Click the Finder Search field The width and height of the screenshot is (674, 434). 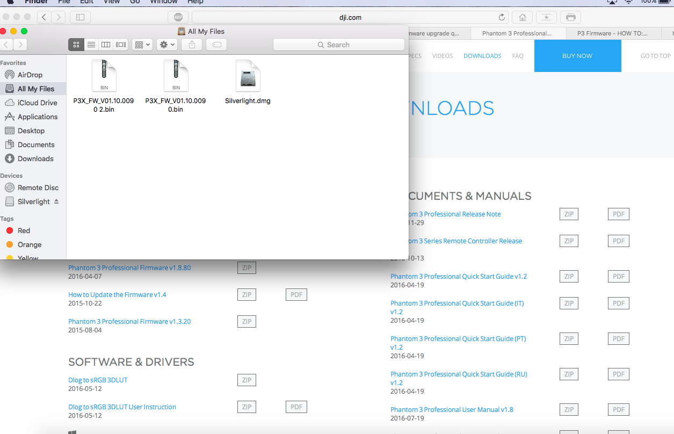[x=339, y=45]
